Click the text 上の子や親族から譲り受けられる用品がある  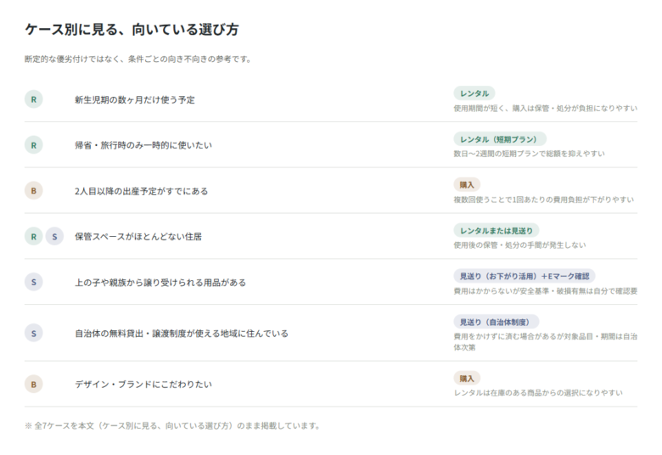point(160,282)
